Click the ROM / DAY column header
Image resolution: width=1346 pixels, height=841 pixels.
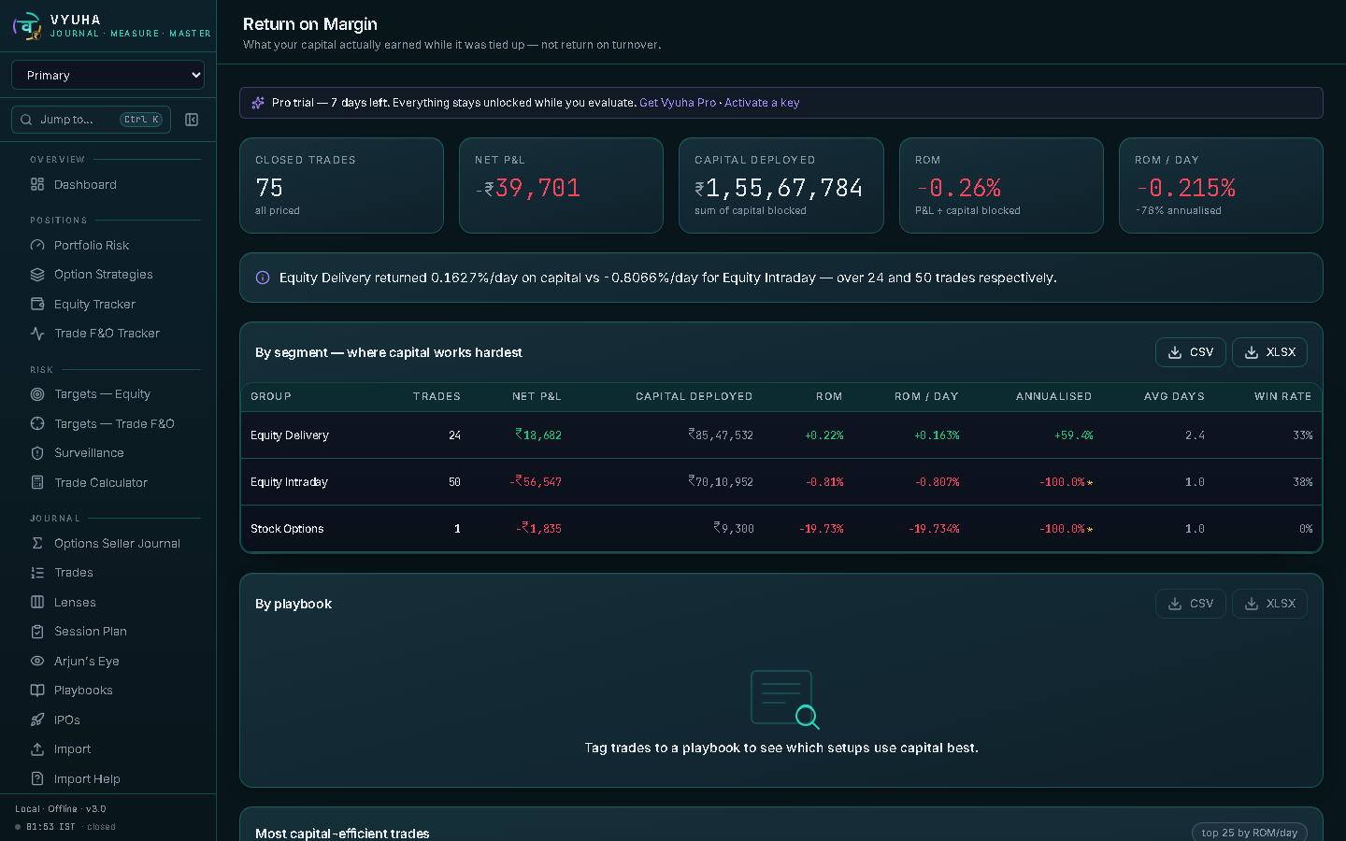pos(926,396)
